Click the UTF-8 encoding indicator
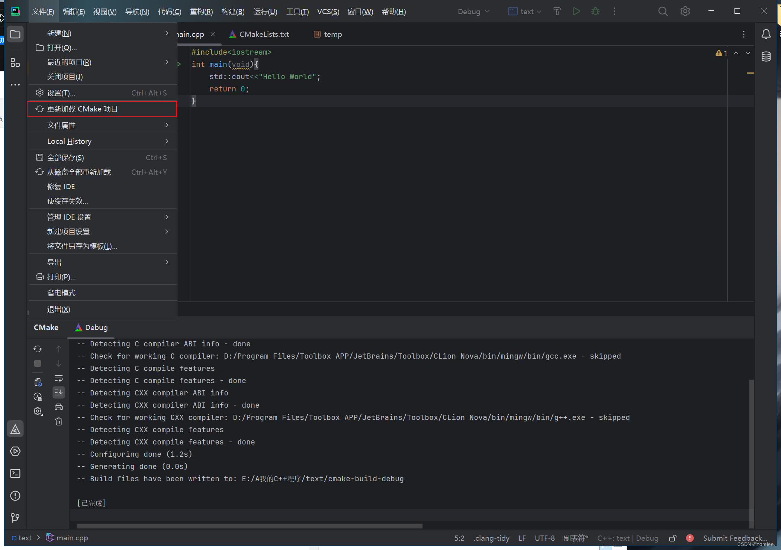Viewport: 781px width, 550px height. [544, 538]
